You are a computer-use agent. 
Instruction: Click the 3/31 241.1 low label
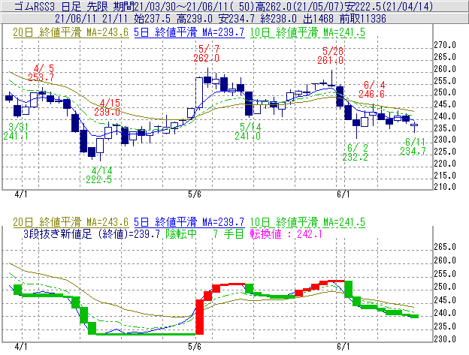coord(16,131)
